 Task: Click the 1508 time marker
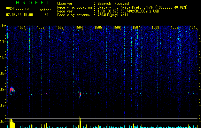pos(155,28)
